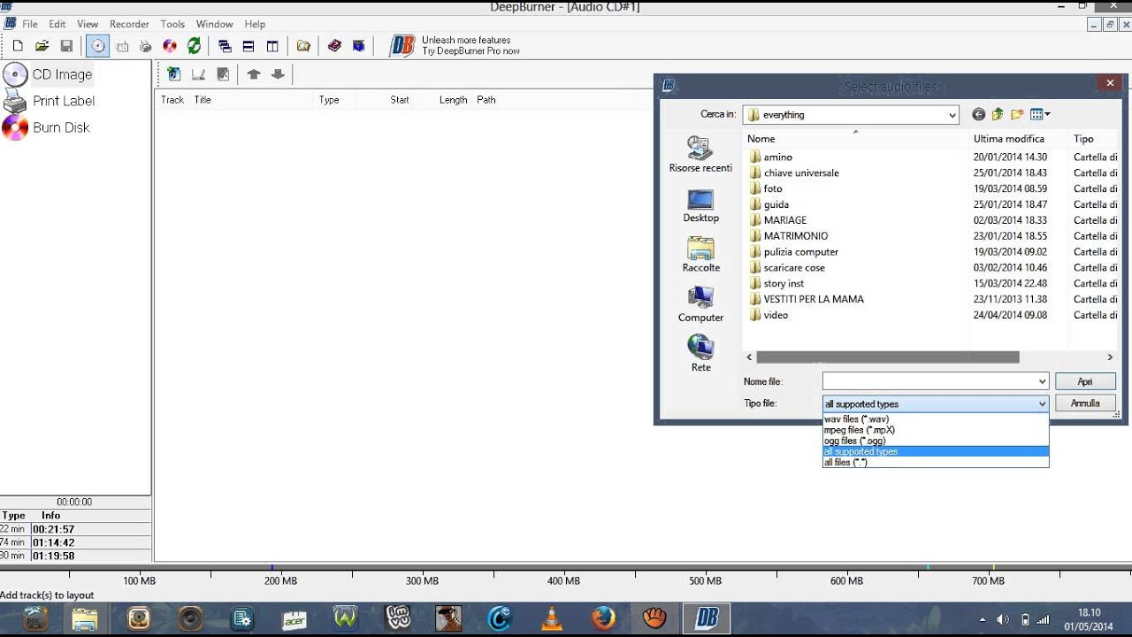Select the 'MATRIMONIO' folder
This screenshot has height=637, width=1132.
pyautogui.click(x=788, y=236)
